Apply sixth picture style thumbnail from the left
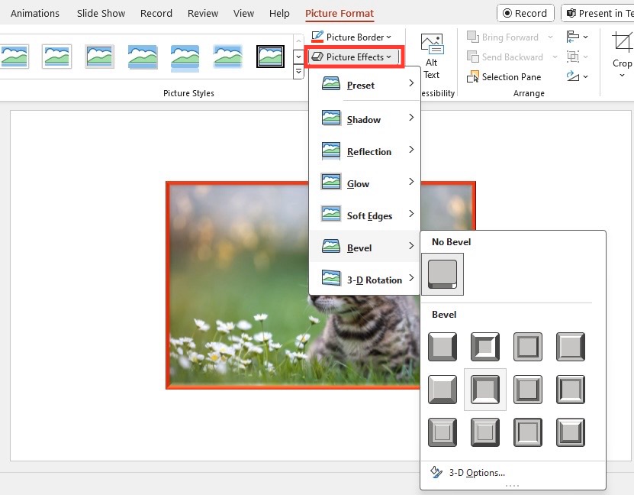The height and width of the screenshot is (495, 634). (227, 57)
